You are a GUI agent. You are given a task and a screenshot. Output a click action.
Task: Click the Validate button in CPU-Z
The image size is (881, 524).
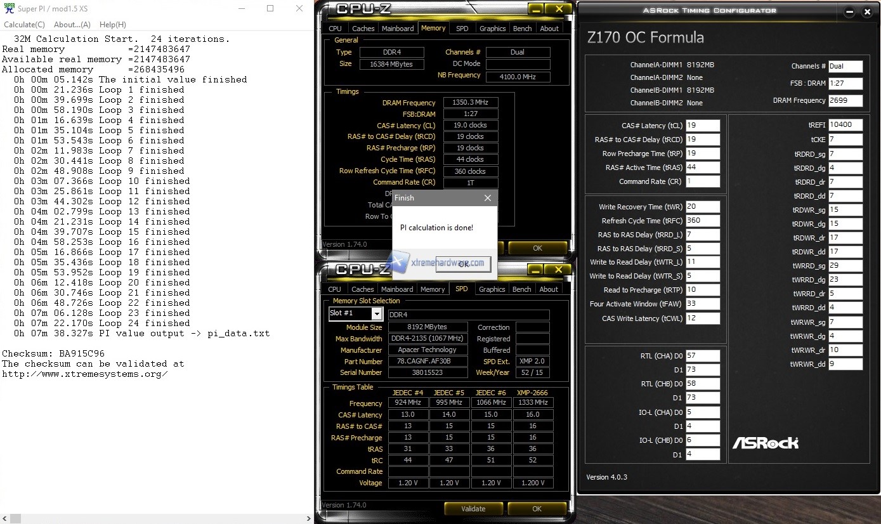[473, 509]
